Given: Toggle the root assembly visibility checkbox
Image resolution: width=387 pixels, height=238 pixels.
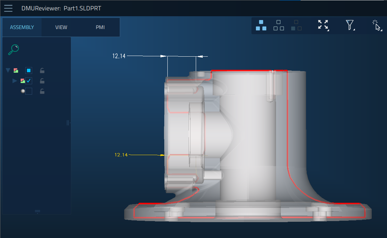Looking at the screenshot, I should point(29,70).
